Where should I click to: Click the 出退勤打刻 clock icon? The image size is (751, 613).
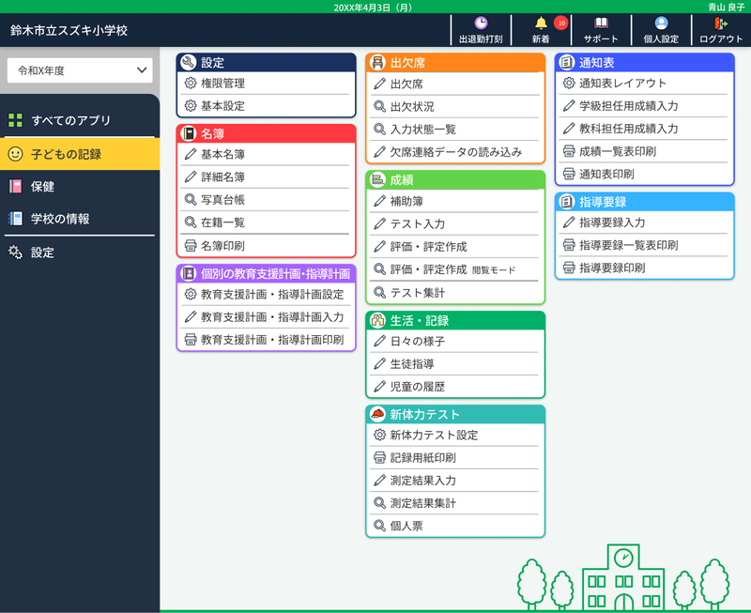click(x=480, y=23)
